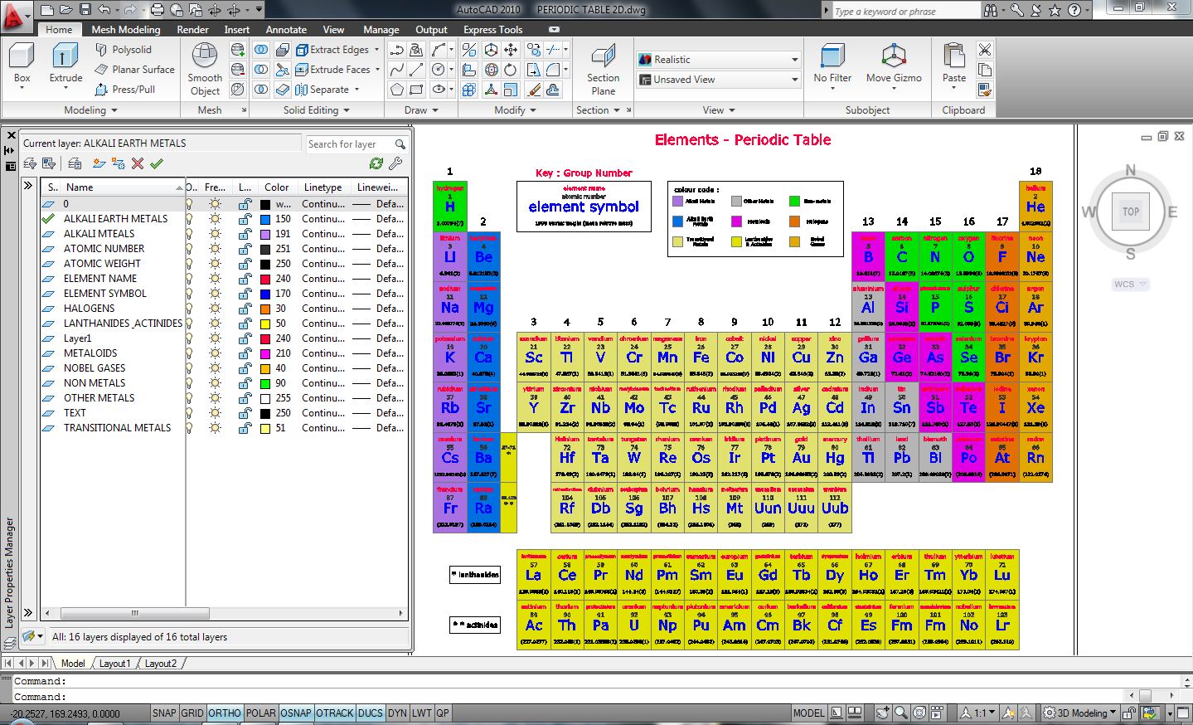Click the Undo arrow in quick access toolbar
Image resolution: width=1193 pixels, height=725 pixels.
pos(104,10)
